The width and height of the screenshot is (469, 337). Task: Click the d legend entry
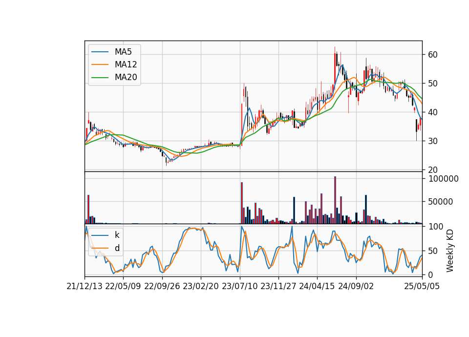pyautogui.click(x=117, y=248)
